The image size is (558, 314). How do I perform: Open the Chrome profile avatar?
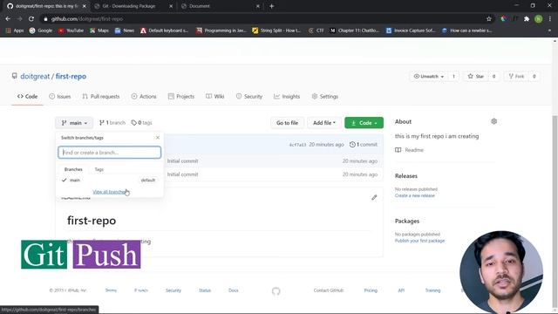539,19
